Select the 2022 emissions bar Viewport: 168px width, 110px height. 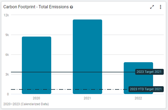point(138,78)
